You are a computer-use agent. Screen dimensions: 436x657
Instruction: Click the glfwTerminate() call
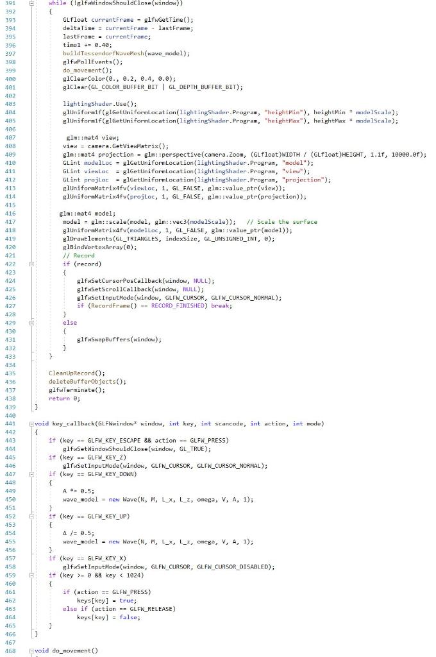point(77,390)
